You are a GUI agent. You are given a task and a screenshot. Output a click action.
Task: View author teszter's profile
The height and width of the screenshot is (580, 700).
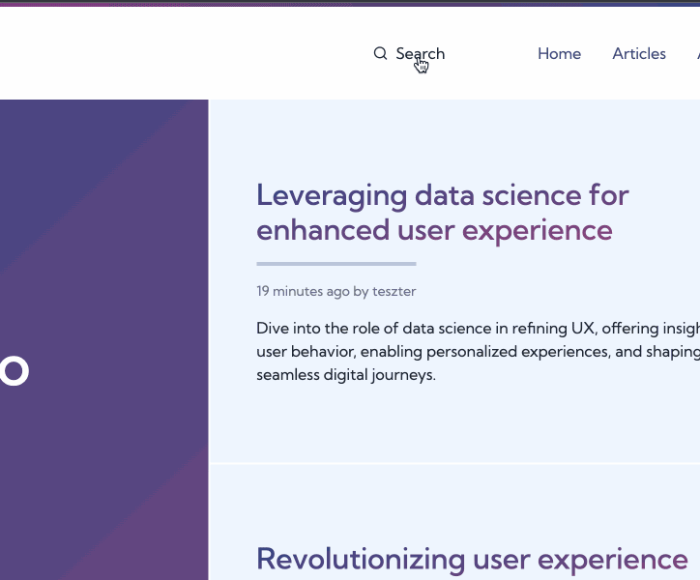pyautogui.click(x=394, y=291)
